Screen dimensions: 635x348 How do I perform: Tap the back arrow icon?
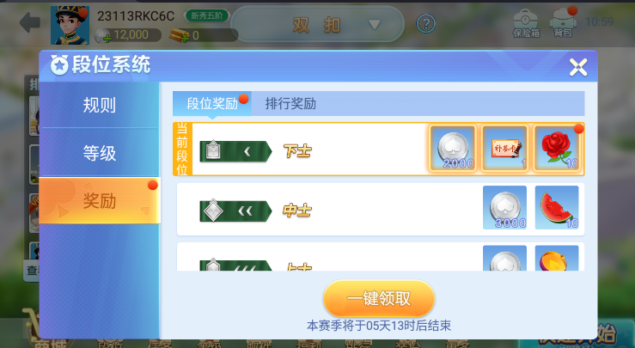pyautogui.click(x=30, y=22)
